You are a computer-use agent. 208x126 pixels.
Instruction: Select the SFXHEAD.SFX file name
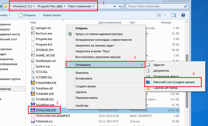click(x=45, y=50)
